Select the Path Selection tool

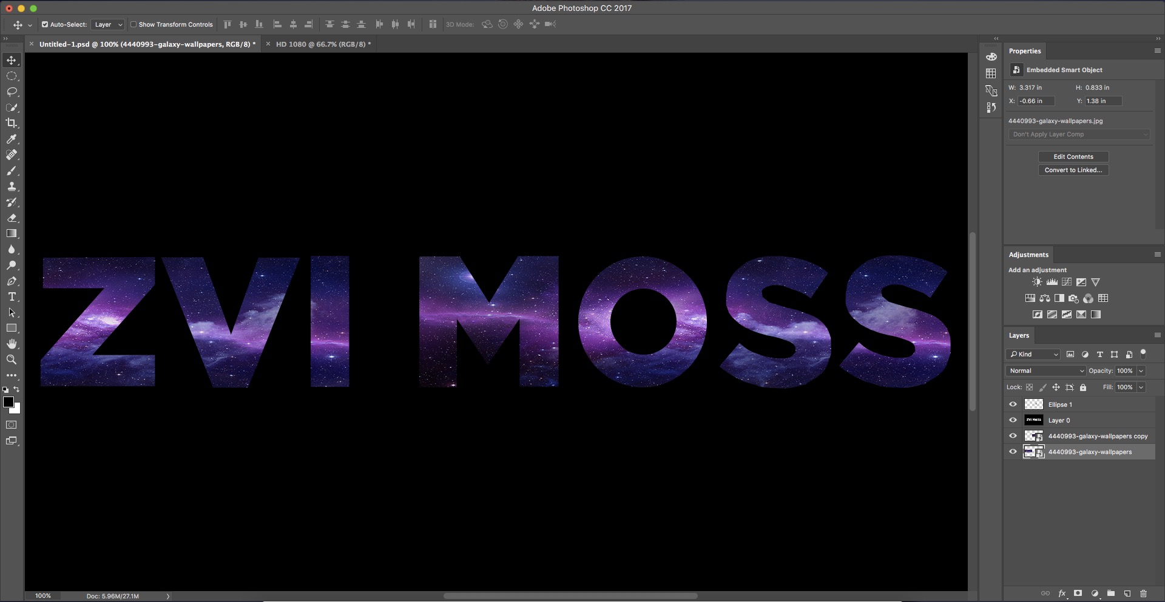tap(12, 312)
